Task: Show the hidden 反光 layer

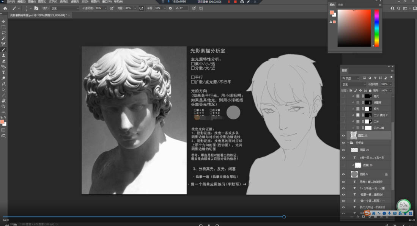Action: point(343,109)
